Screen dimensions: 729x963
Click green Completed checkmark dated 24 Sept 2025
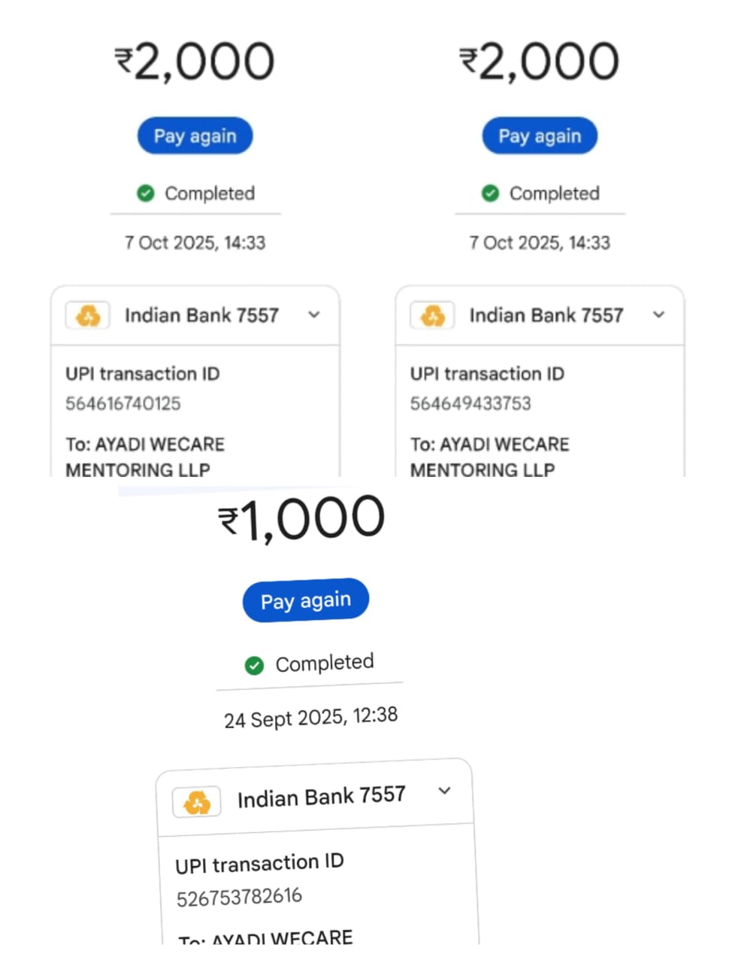point(254,665)
